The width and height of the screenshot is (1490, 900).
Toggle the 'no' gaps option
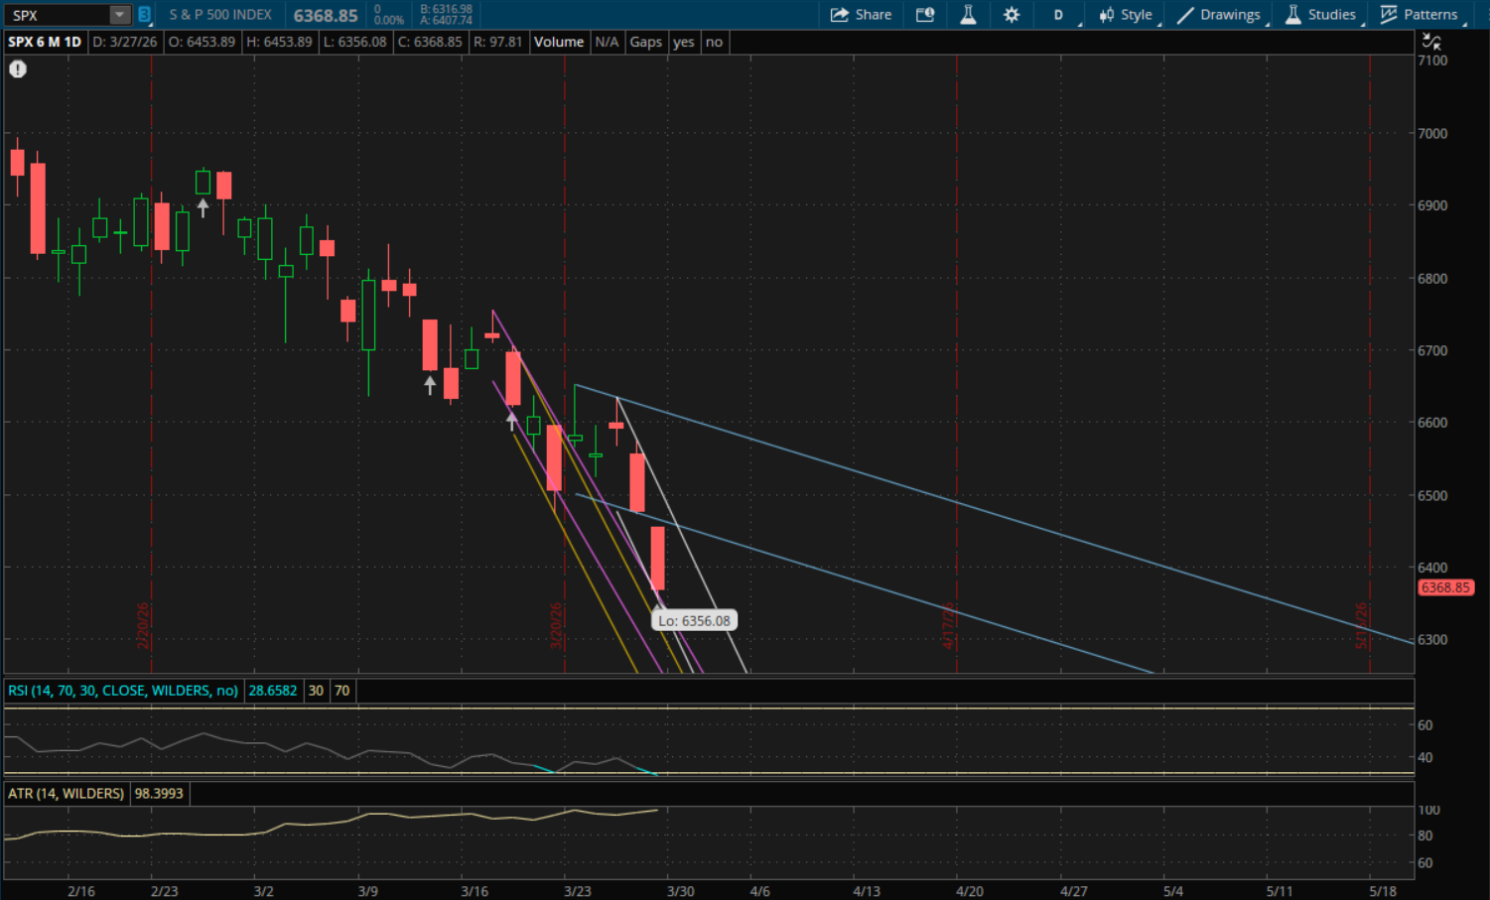pos(714,42)
